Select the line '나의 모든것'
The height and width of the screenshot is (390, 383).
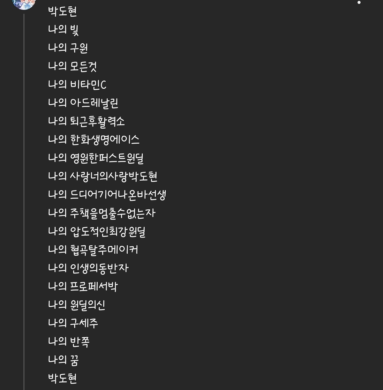pyautogui.click(x=72, y=66)
